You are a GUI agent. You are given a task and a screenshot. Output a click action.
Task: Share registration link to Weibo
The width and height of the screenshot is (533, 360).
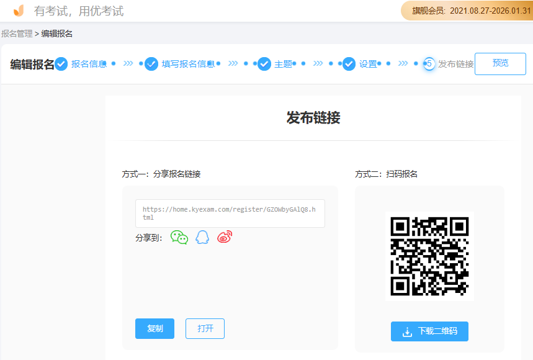point(225,237)
